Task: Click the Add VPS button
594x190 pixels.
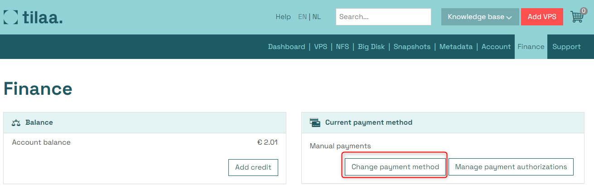Action: (542, 17)
